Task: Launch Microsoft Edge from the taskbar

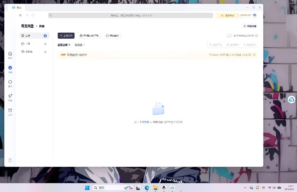Action: coord(147,188)
